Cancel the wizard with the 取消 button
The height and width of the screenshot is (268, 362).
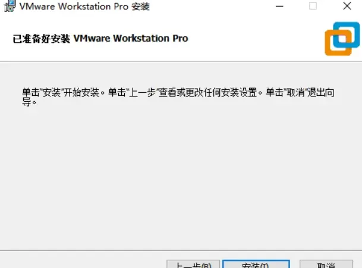(x=326, y=264)
